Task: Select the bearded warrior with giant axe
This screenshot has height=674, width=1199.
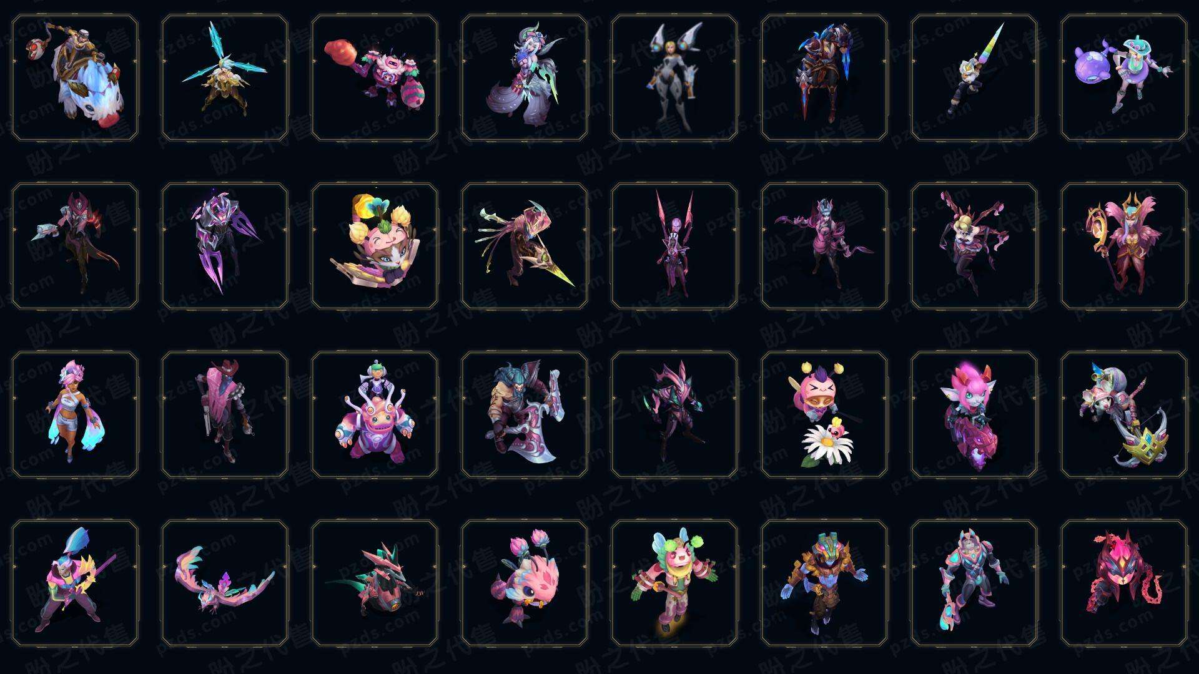Action: (525, 414)
